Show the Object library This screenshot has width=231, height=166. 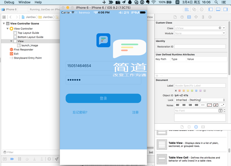click(196, 127)
